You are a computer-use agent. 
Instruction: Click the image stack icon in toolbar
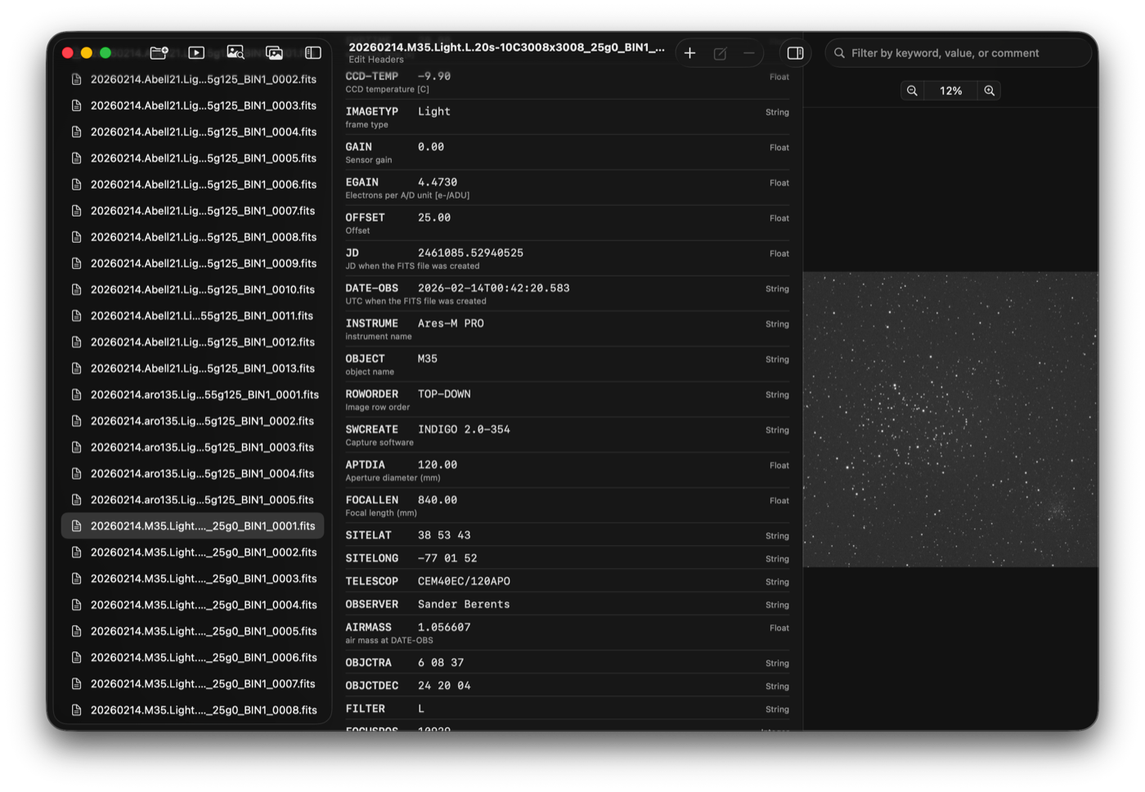point(274,52)
